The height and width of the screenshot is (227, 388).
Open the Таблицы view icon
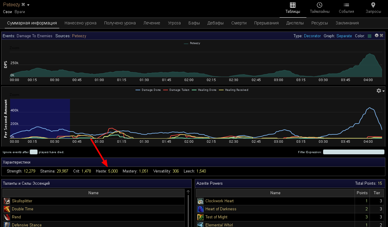pyautogui.click(x=292, y=5)
